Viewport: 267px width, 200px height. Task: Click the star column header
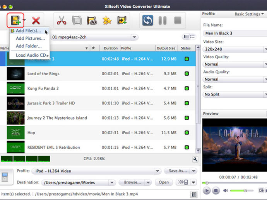pyautogui.click(x=93, y=48)
